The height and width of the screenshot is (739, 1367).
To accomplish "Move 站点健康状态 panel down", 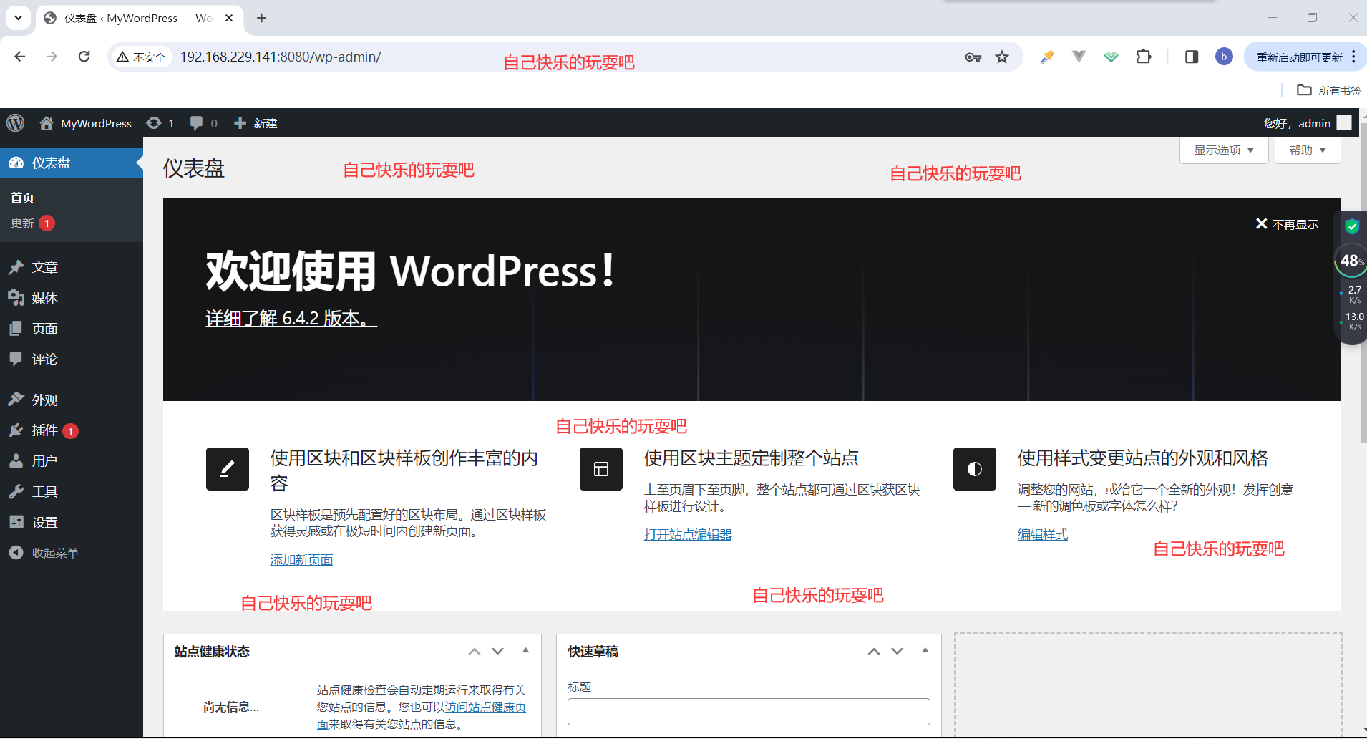I will tap(497, 651).
